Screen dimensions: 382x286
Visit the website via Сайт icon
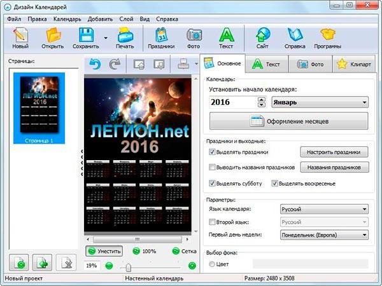pos(262,38)
